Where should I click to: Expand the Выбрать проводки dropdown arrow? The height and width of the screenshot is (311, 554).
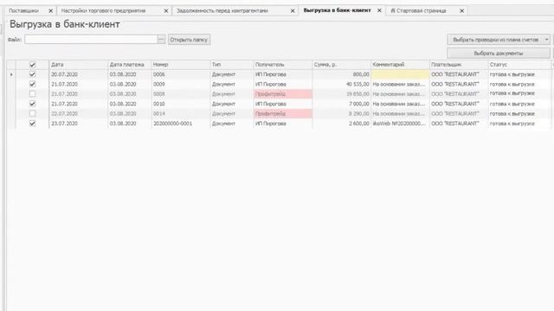(546, 40)
